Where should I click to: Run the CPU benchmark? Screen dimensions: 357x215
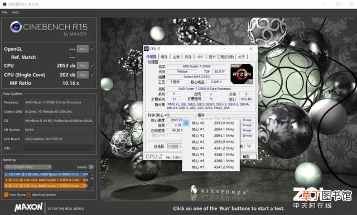83,65
